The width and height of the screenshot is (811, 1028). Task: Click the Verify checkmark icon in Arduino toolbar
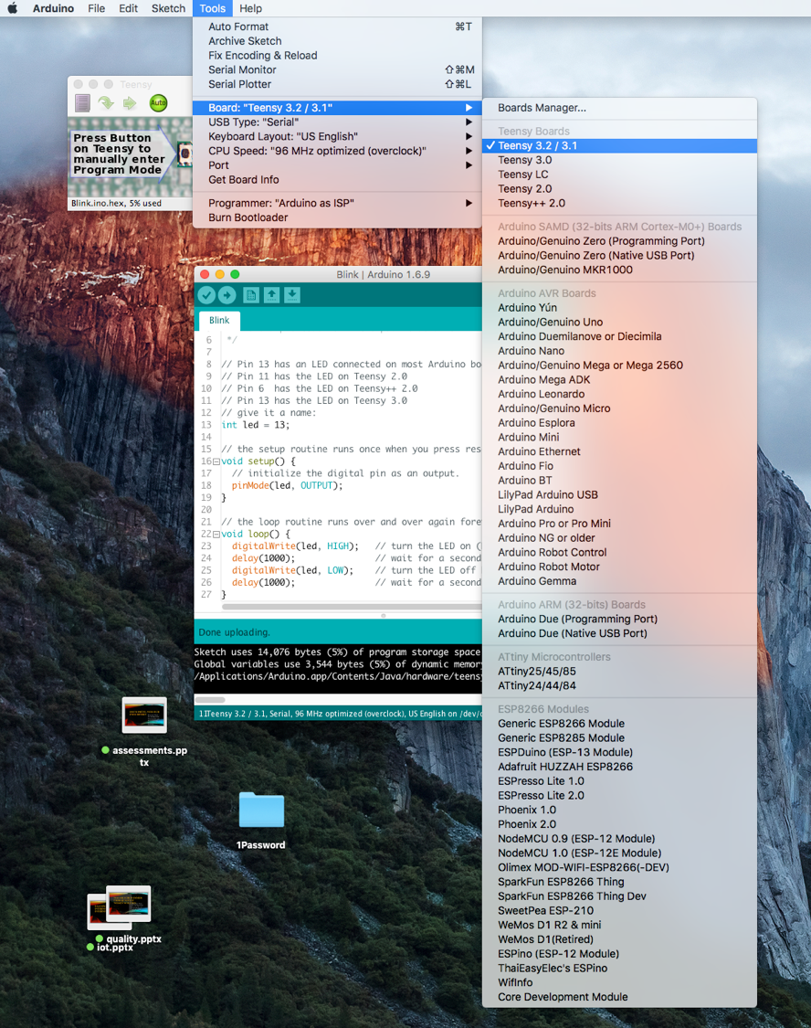pyautogui.click(x=207, y=295)
